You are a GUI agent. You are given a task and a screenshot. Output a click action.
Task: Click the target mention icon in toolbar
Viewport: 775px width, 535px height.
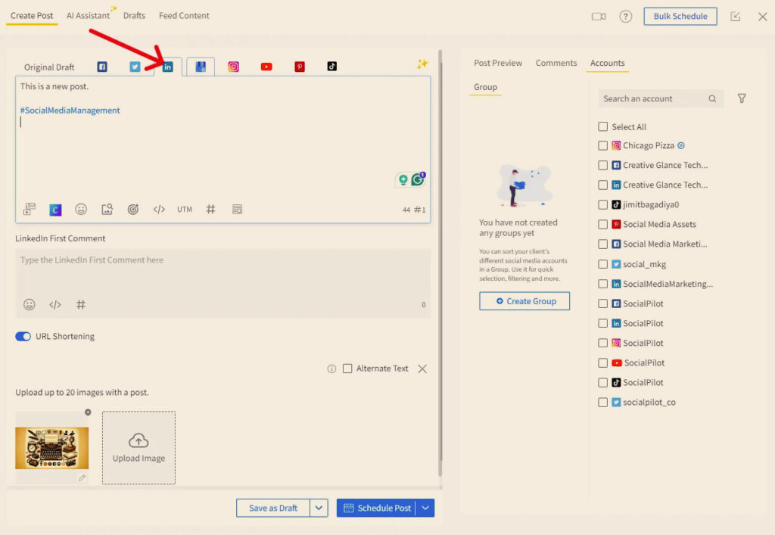(133, 210)
